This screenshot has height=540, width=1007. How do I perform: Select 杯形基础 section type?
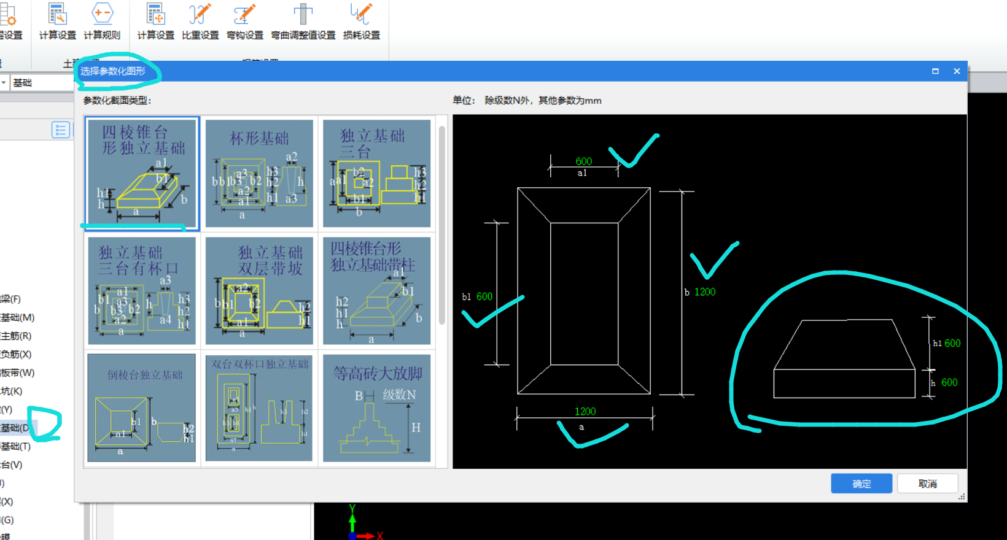pos(259,173)
